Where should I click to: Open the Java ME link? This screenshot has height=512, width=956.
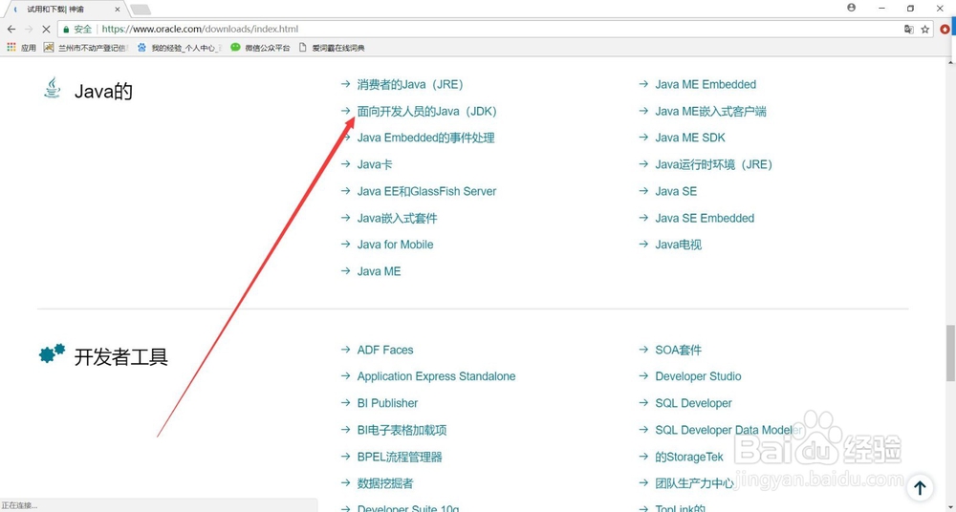coord(380,271)
